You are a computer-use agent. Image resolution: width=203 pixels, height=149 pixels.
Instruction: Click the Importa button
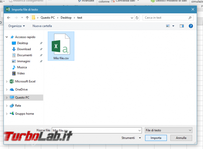point(156,138)
